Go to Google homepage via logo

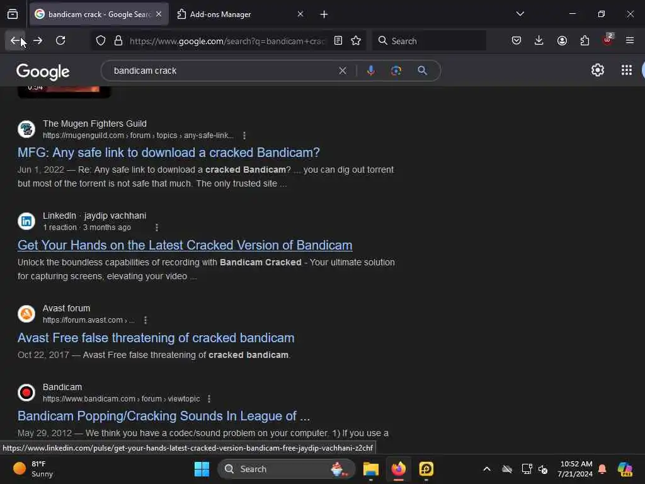pos(43,72)
